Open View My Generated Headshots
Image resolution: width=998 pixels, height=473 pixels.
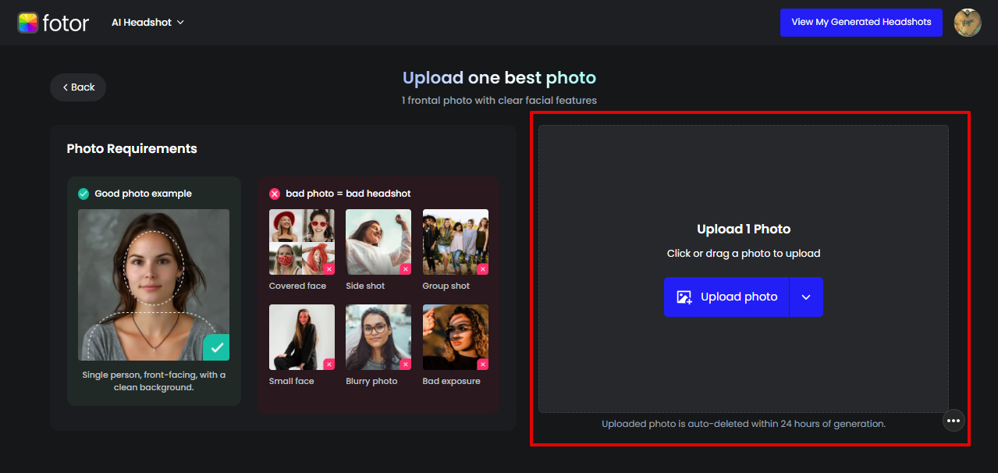[861, 23]
